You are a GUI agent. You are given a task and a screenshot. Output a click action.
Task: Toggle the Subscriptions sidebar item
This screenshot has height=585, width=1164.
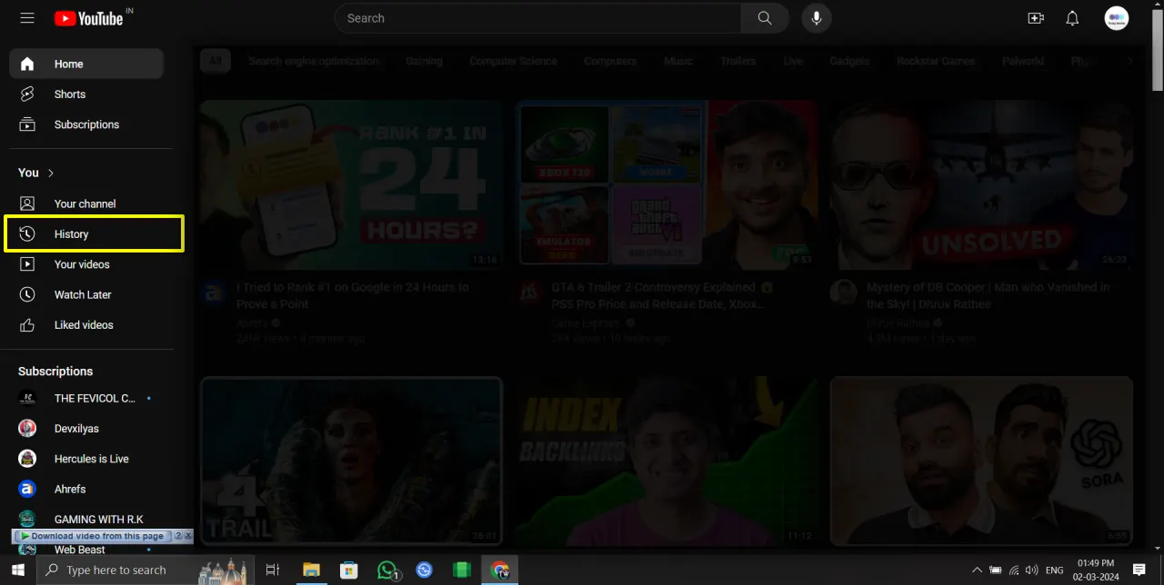(x=86, y=124)
